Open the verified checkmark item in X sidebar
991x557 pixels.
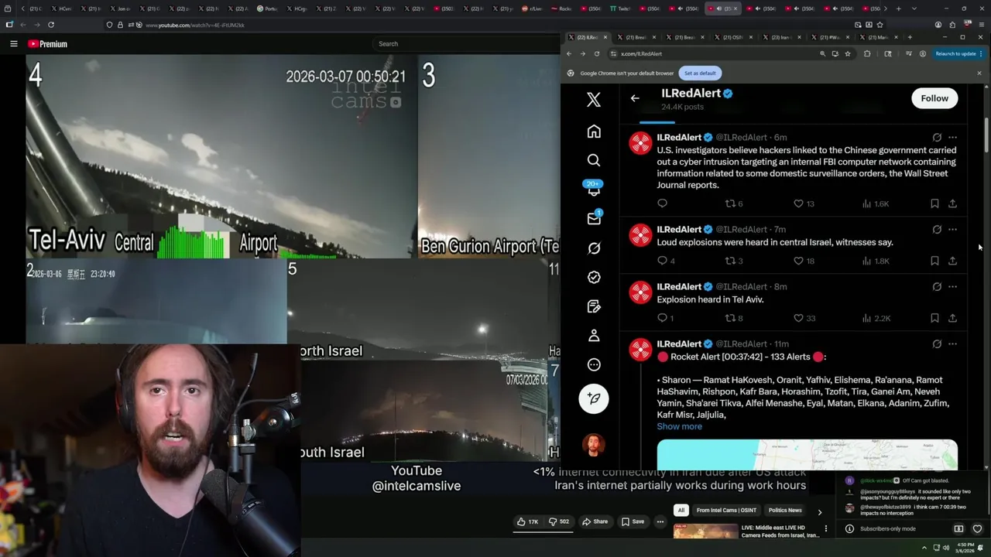594,277
